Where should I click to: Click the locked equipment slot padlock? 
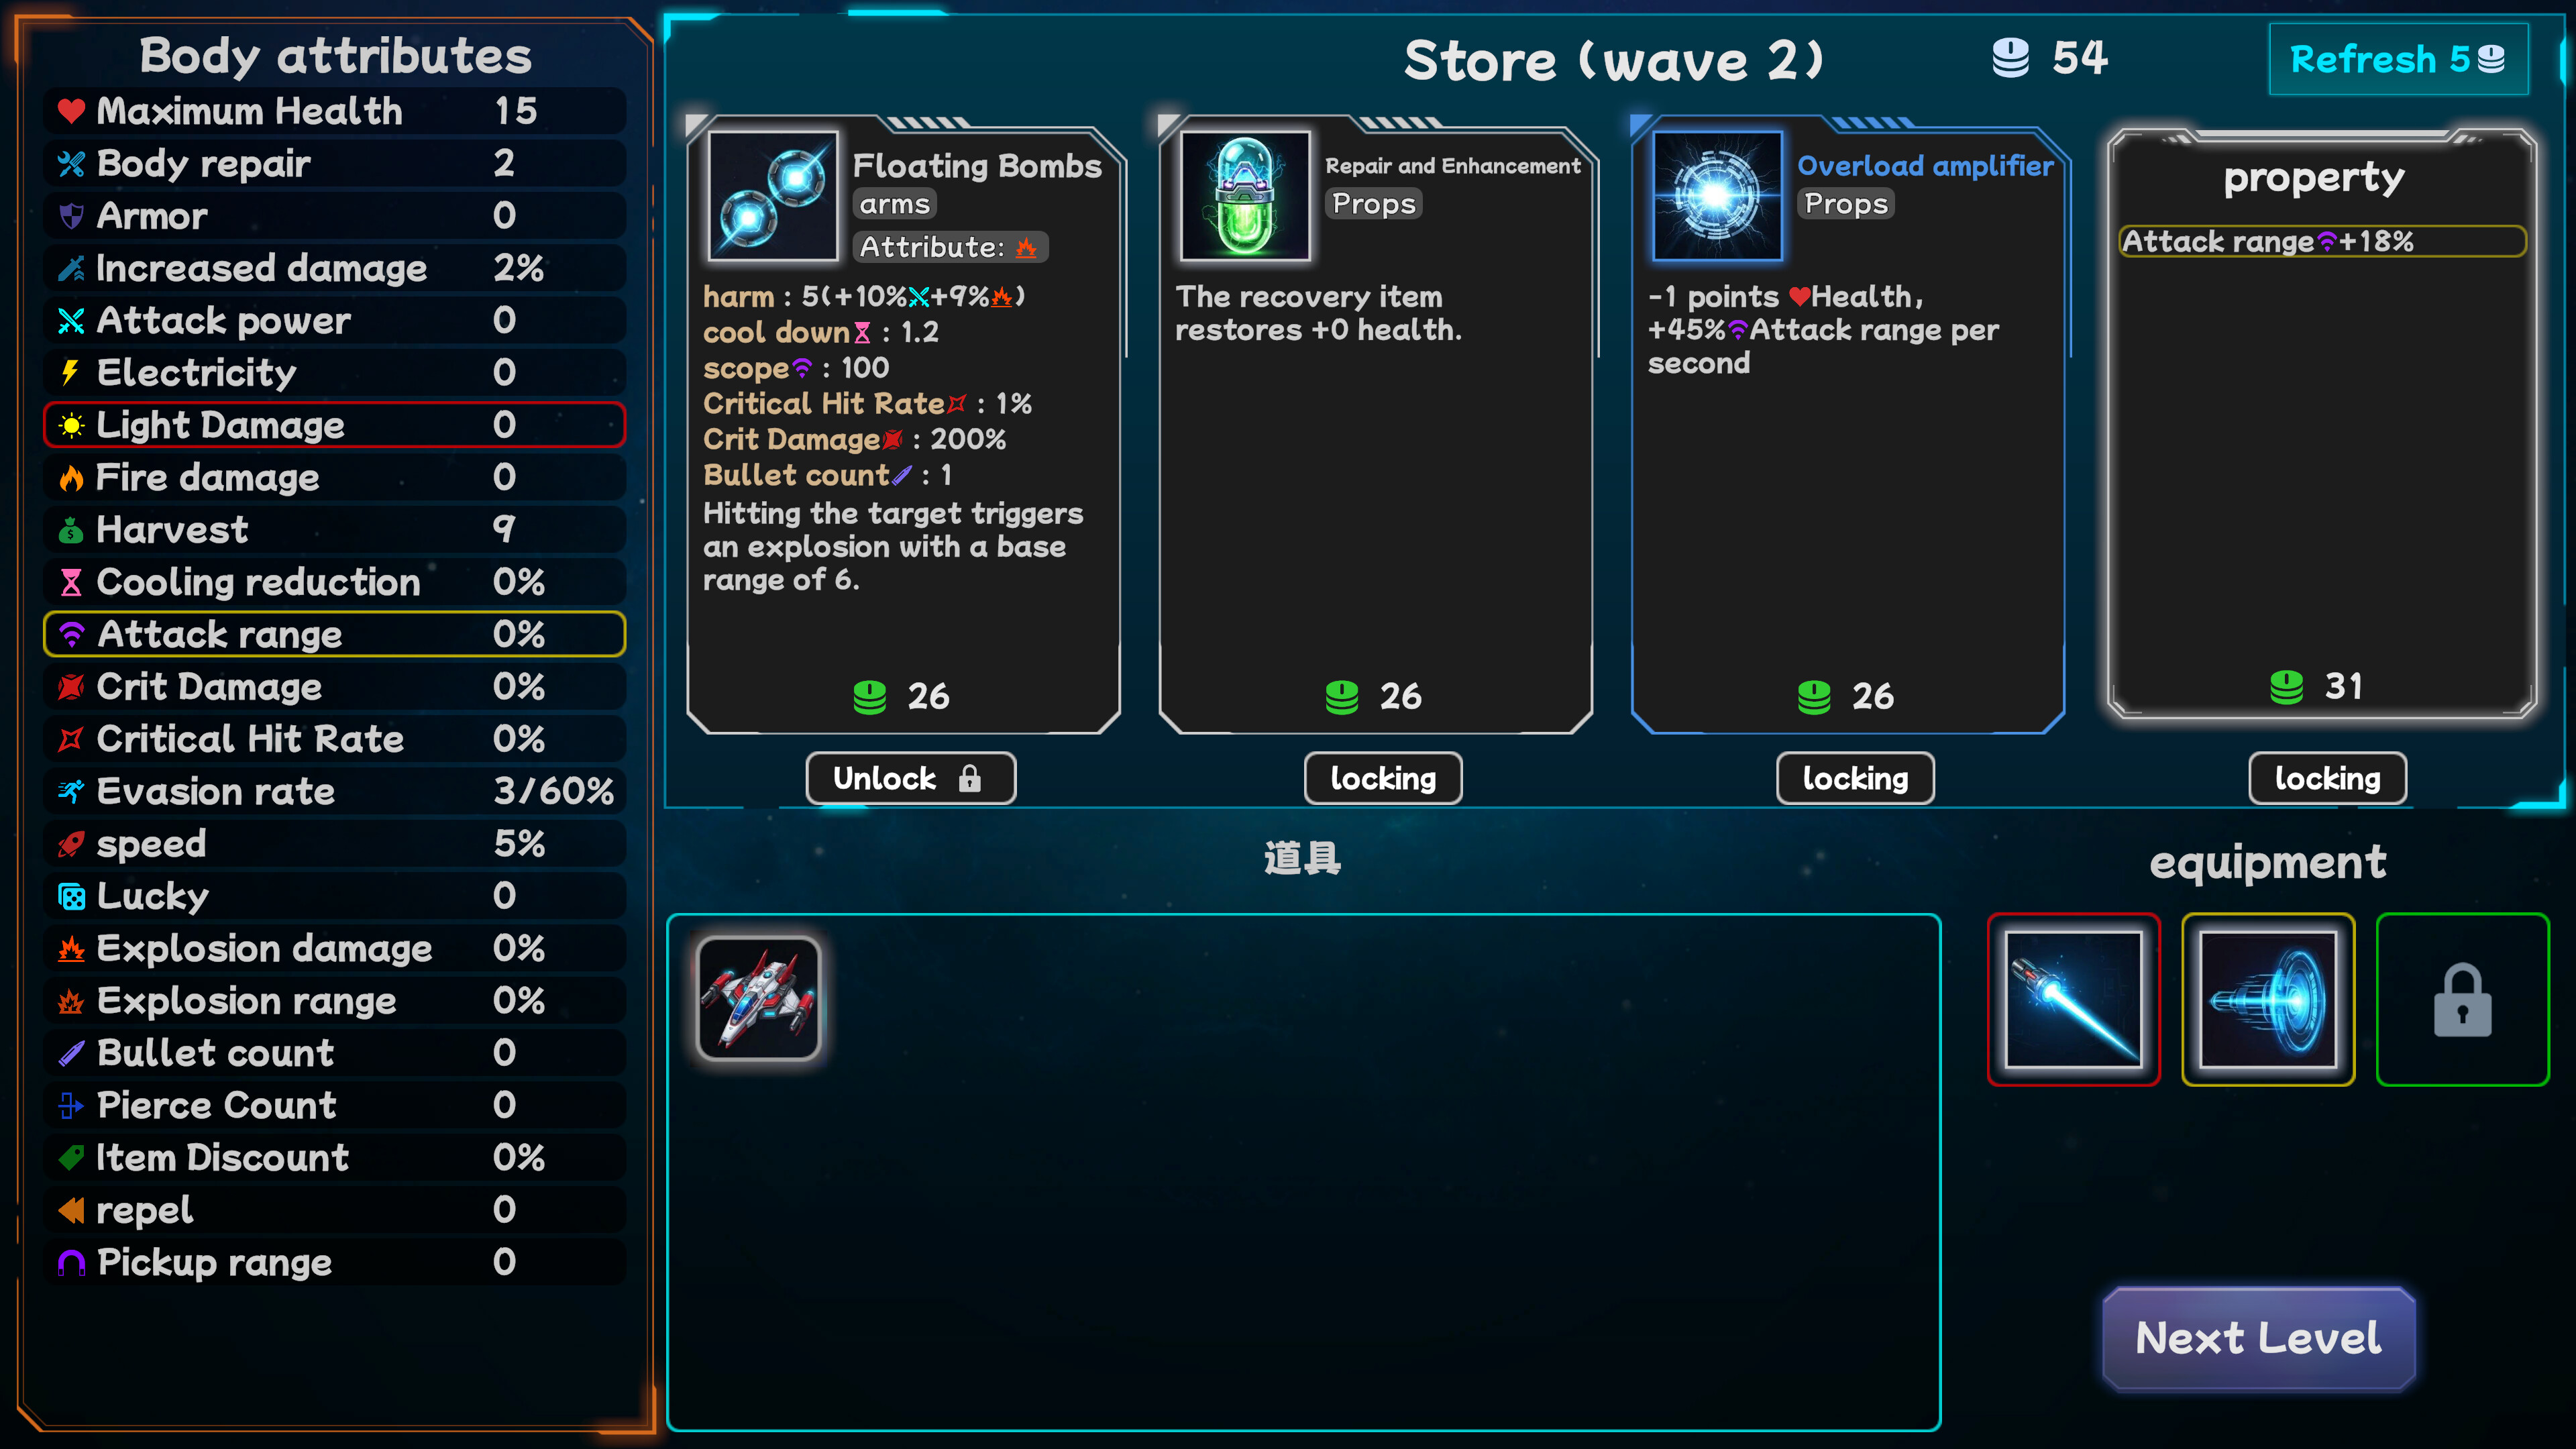[2462, 999]
